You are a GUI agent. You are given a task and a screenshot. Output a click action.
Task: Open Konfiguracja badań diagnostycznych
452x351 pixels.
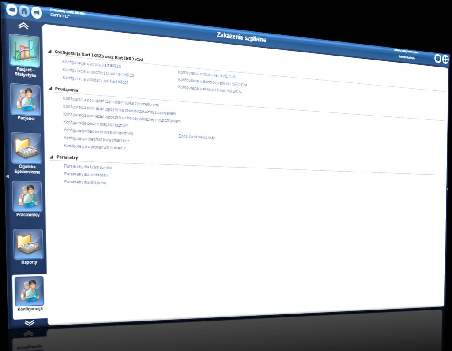(x=96, y=124)
